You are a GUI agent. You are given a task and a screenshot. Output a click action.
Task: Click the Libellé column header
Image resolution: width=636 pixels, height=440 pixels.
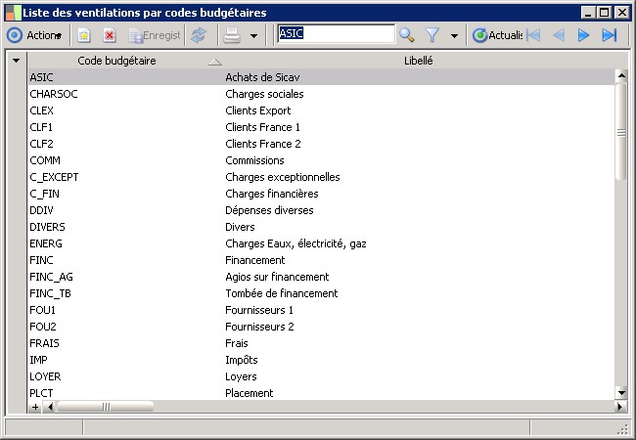click(419, 61)
